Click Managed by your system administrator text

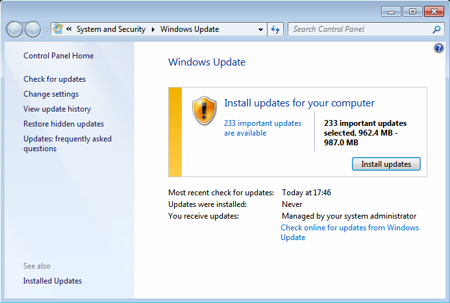coord(349,216)
